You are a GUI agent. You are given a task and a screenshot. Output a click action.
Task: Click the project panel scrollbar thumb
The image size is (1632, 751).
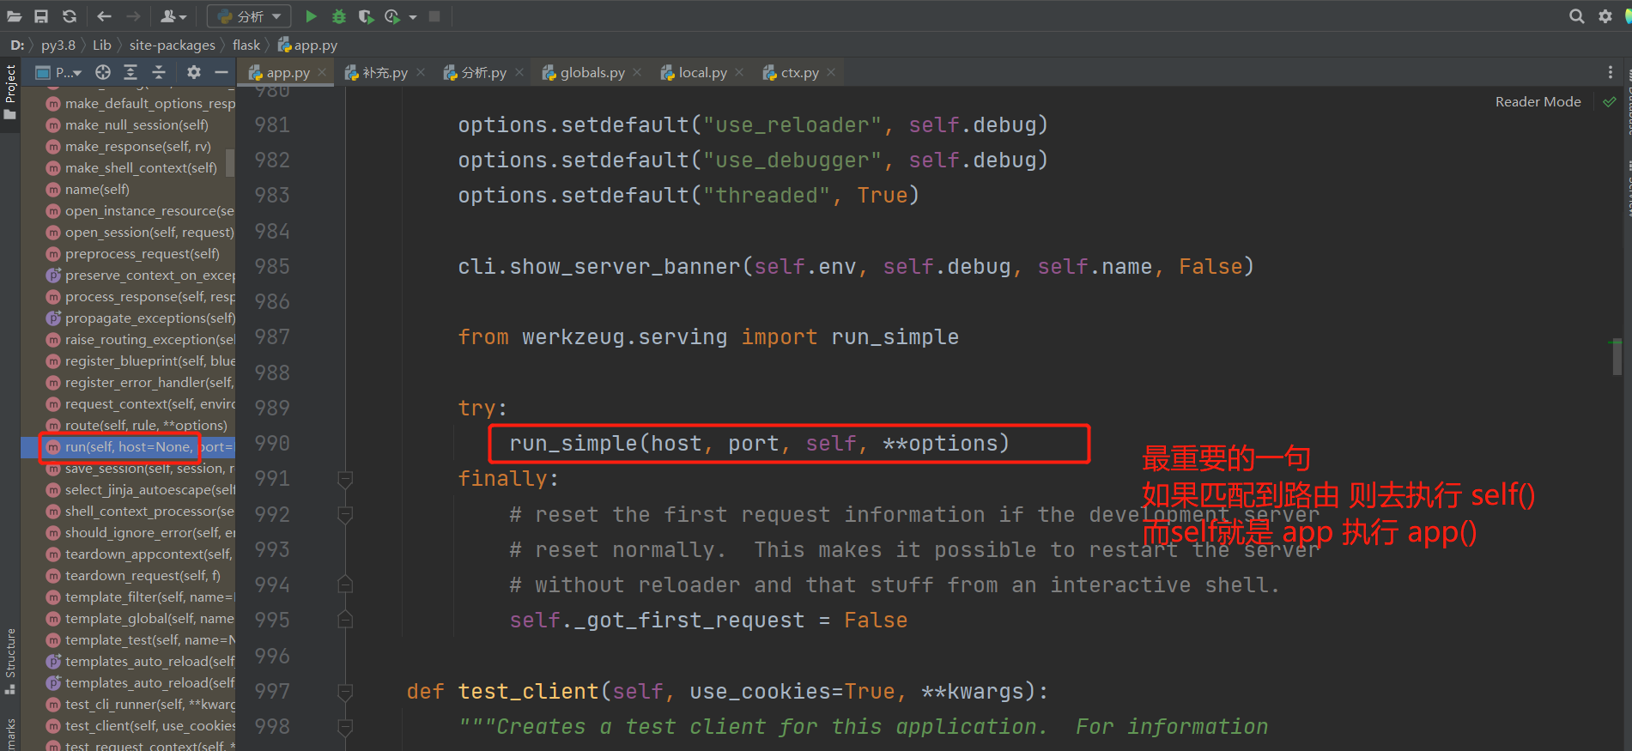coord(229,161)
